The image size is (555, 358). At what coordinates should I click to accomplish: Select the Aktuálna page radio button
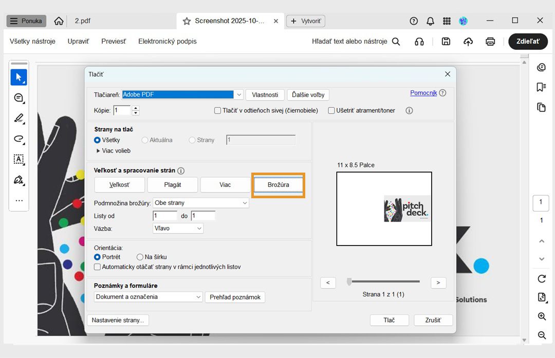(144, 140)
